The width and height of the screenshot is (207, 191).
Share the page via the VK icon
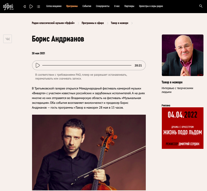tap(7, 39)
